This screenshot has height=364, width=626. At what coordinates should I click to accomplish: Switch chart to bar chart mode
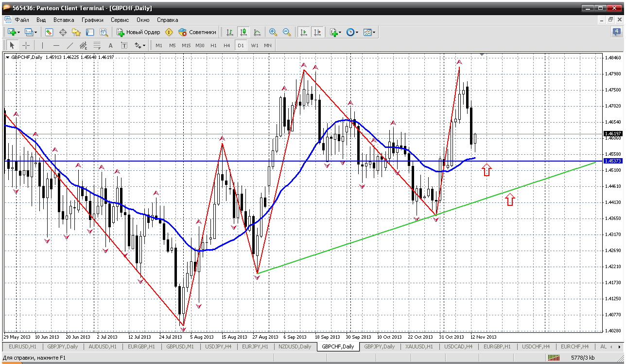pyautogui.click(x=230, y=32)
